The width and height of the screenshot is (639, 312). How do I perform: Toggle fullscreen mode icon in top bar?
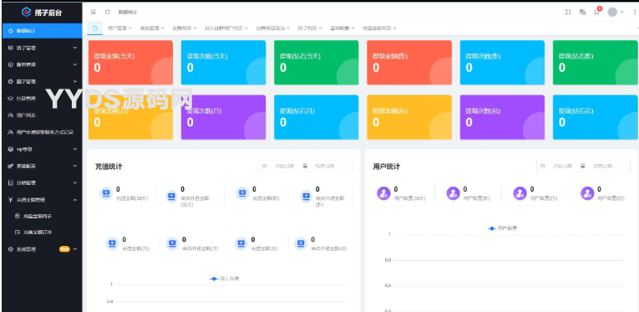click(568, 12)
